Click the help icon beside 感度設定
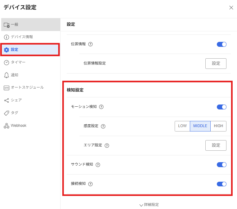237x209 pixels. [x=103, y=126]
